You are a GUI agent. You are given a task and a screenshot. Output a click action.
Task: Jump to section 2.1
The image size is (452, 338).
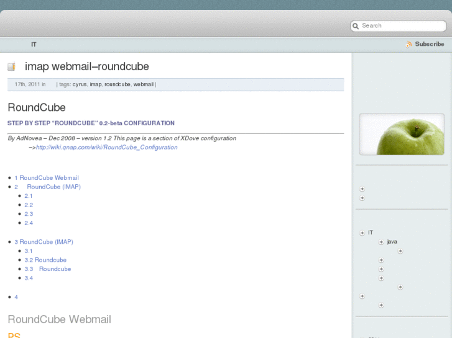point(28,196)
